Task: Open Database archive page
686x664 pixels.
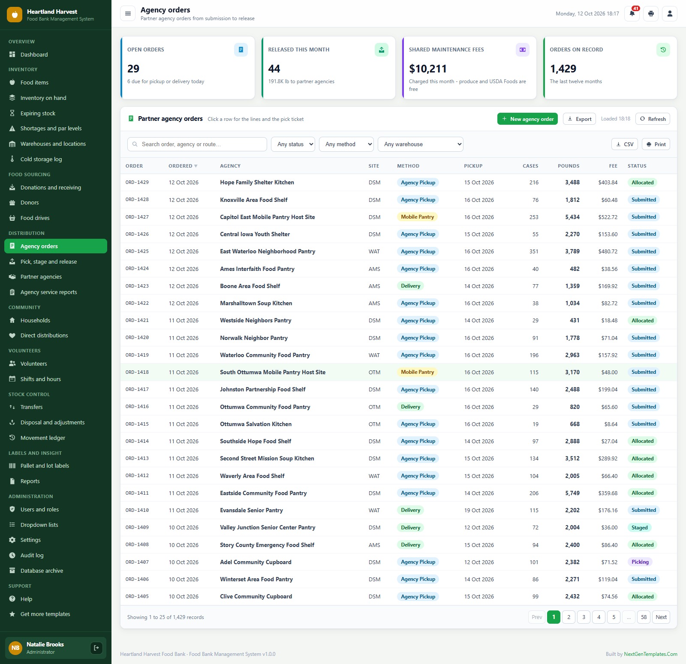Action: pyautogui.click(x=56, y=571)
